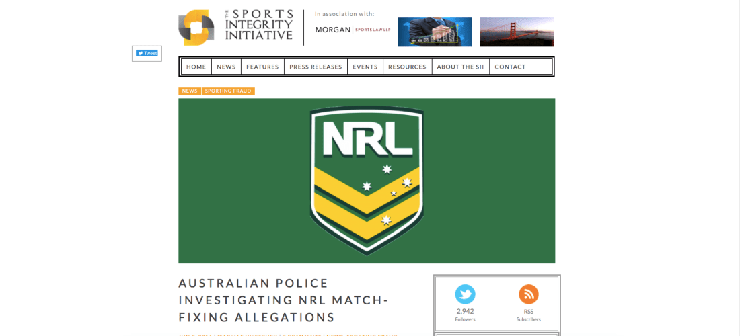
Task: Click the NRL shield article image
Action: click(367, 181)
